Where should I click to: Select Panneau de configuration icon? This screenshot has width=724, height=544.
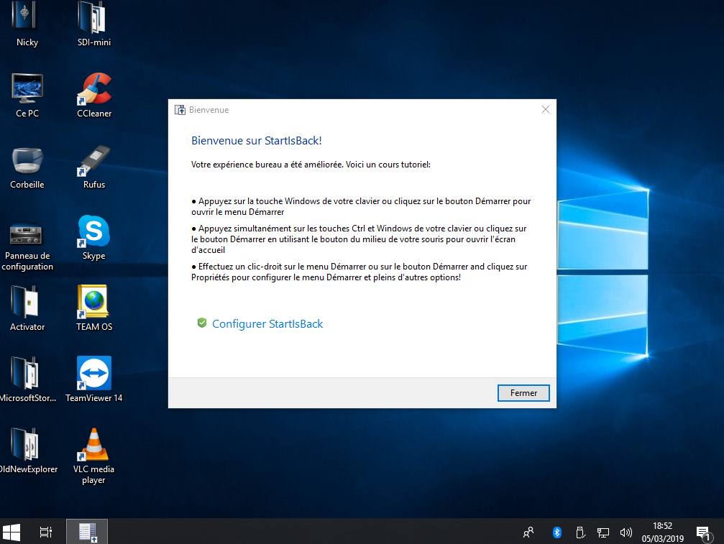pyautogui.click(x=27, y=246)
